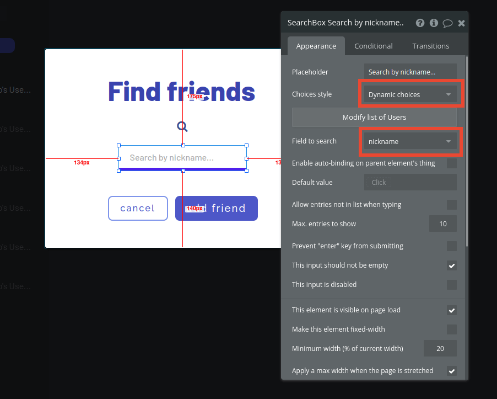The image size is (497, 399).
Task: Click the info icon in the property editor header
Action: click(x=434, y=23)
